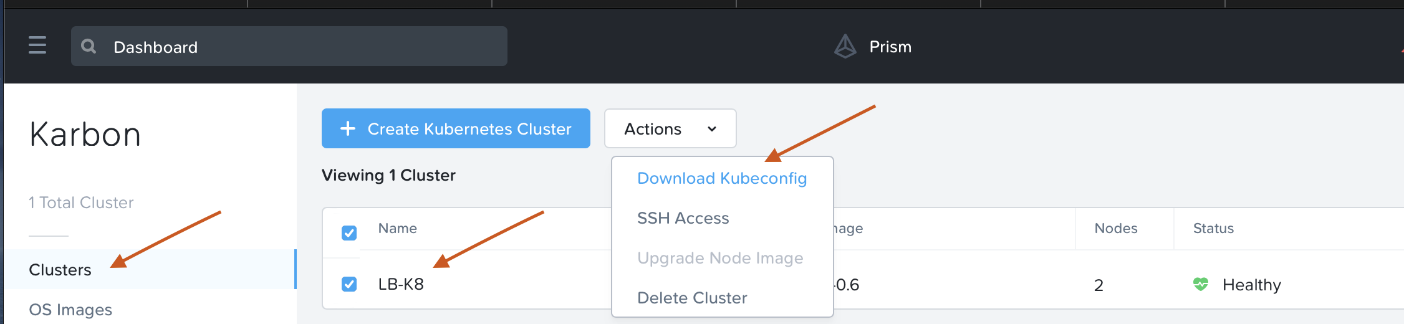The height and width of the screenshot is (324, 1404).
Task: Toggle the select-all checkbox in table header
Action: pos(349,233)
